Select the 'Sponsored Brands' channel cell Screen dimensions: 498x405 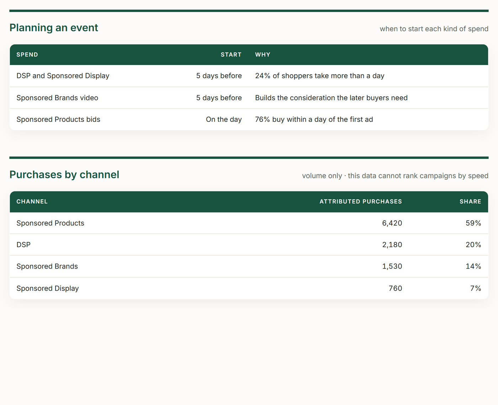[x=47, y=266]
